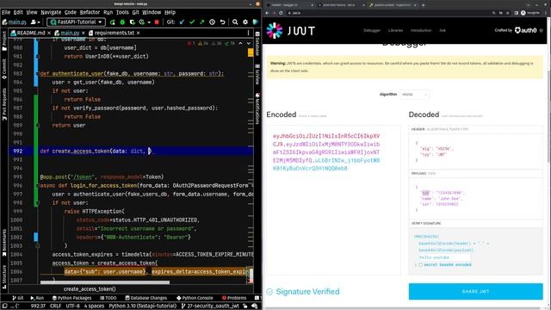Screen dimensions: 551x310
Task: Click the Run button in PyCharm toolbar
Action: click(x=113, y=22)
